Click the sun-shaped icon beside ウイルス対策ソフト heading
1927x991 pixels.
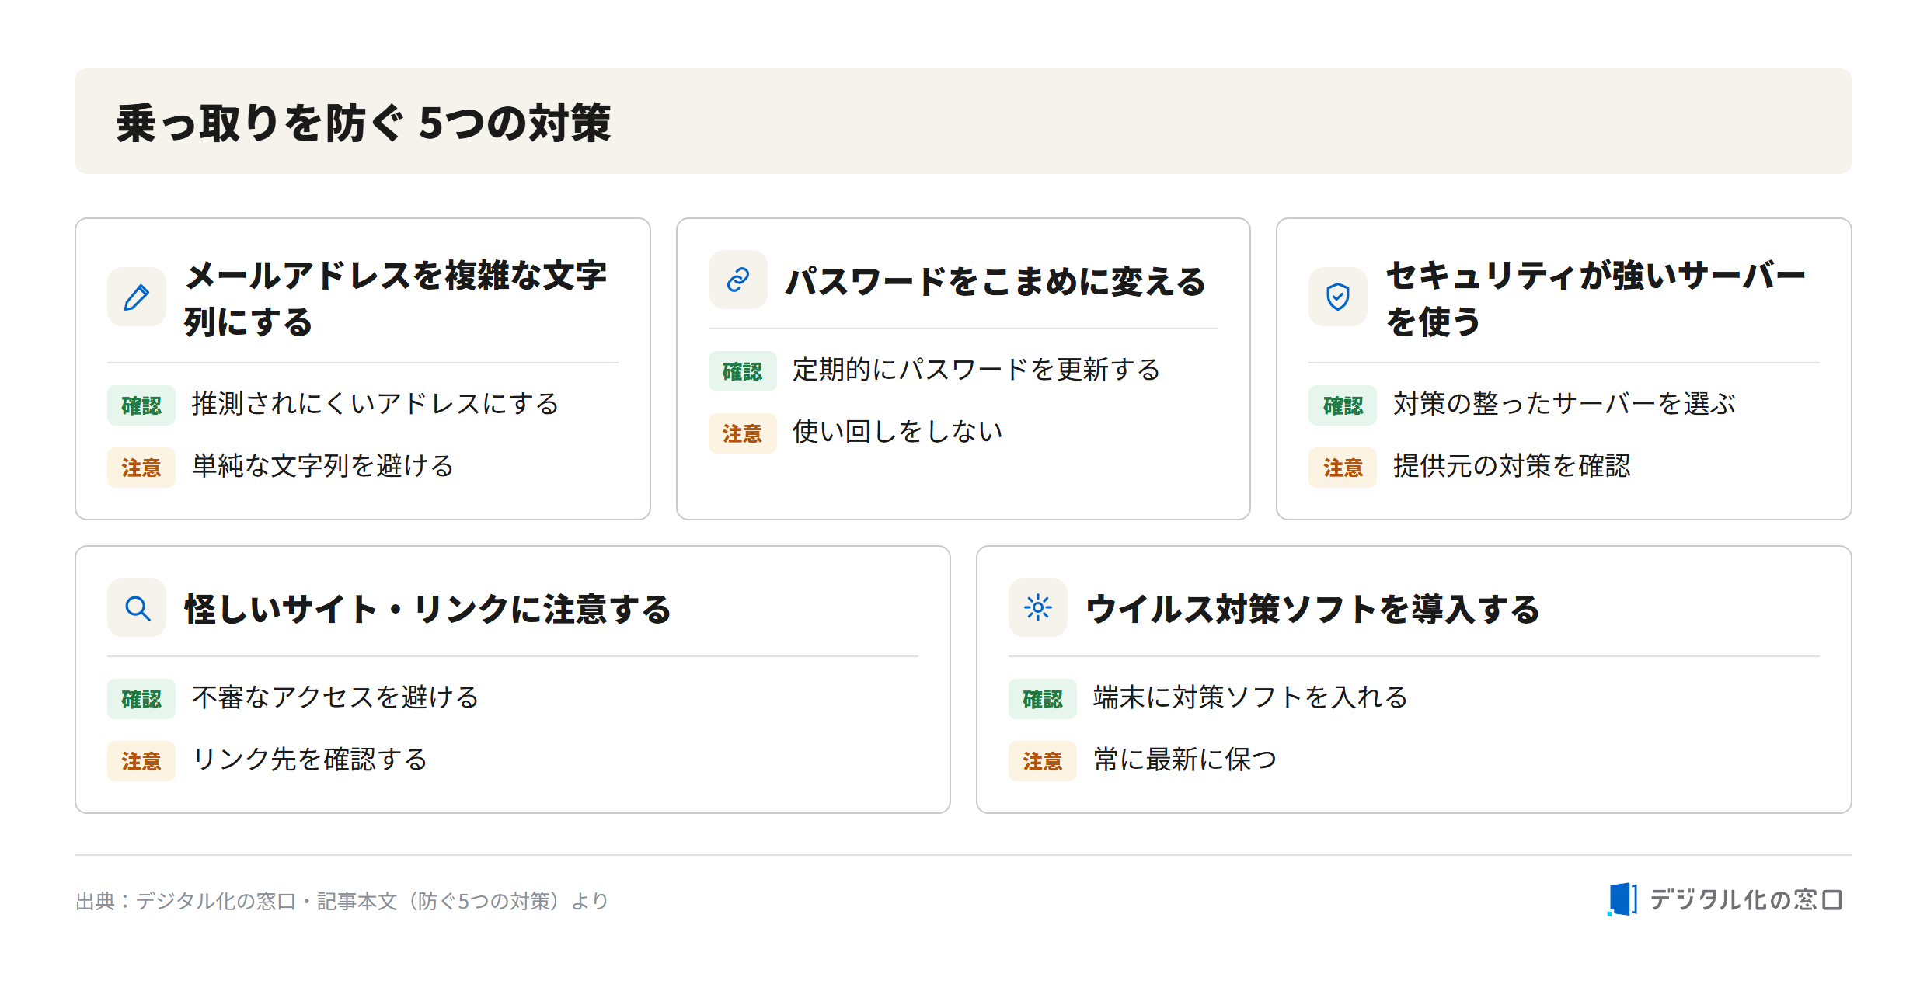point(1037,607)
